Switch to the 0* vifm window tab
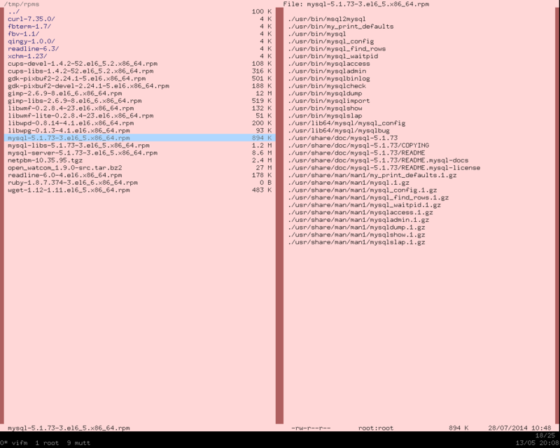 14,443
